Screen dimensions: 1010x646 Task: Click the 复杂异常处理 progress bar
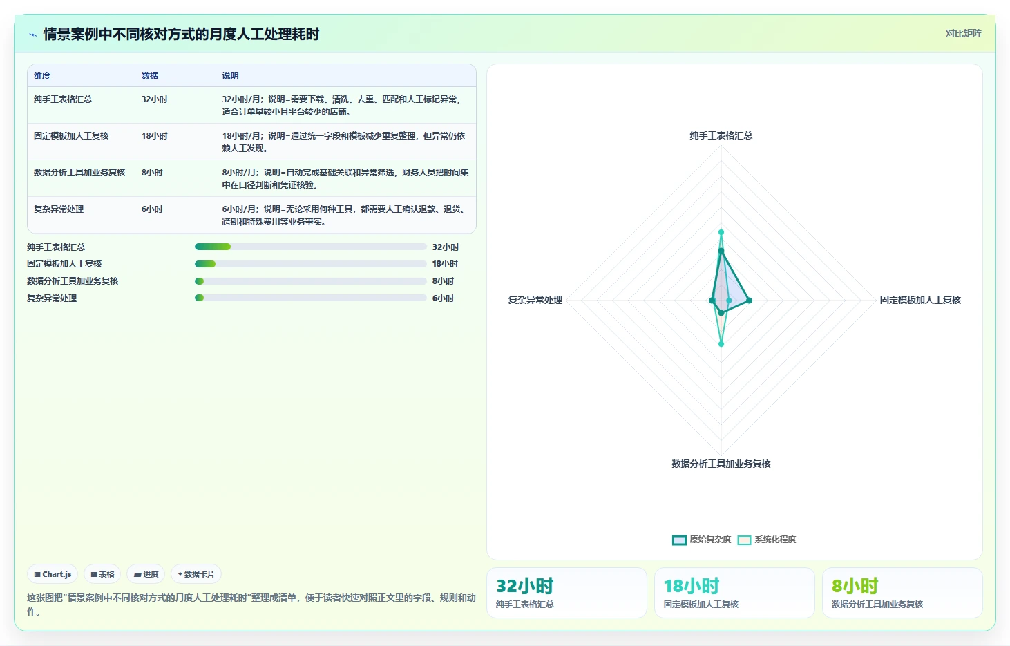[x=310, y=298]
